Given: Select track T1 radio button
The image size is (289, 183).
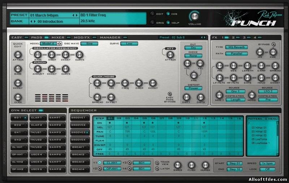Looking at the screenshot, I should click(100, 162).
